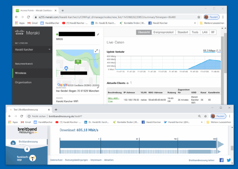Open Nutzungsbedingungen footer link
The width and height of the screenshot is (238, 169).
point(76,160)
